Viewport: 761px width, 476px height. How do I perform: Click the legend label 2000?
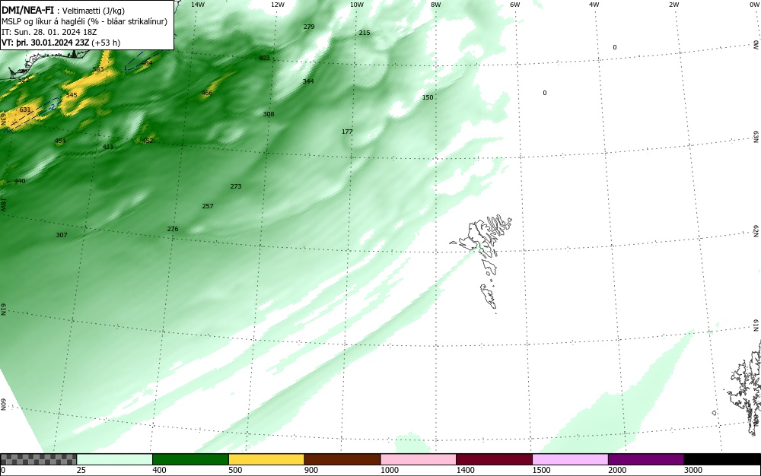(x=617, y=470)
